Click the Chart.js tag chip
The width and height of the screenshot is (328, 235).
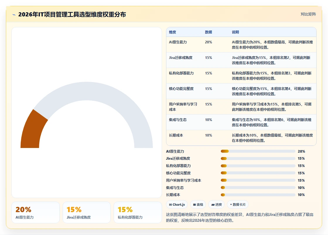pyautogui.click(x=177, y=205)
